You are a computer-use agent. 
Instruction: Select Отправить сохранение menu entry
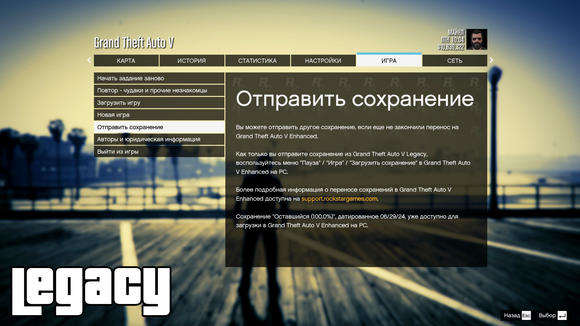(x=159, y=127)
